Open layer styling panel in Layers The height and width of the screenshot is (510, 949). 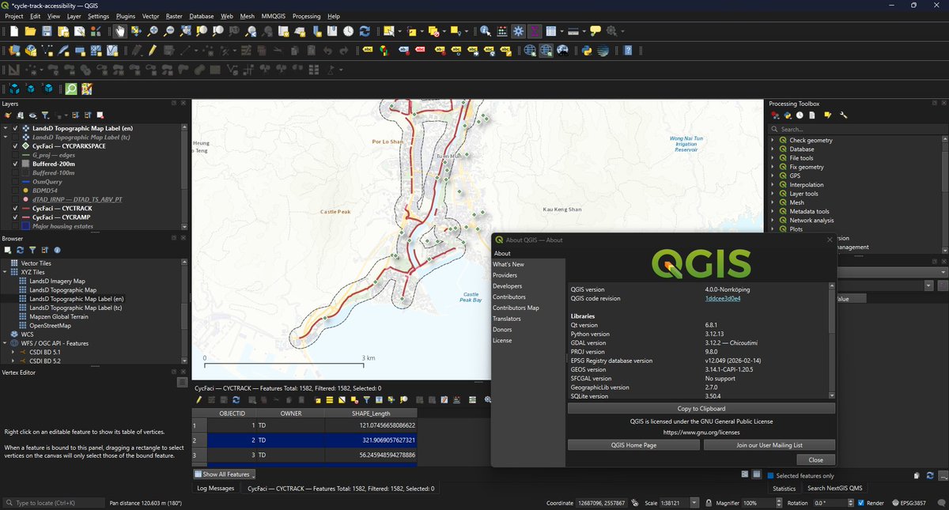(x=7, y=115)
